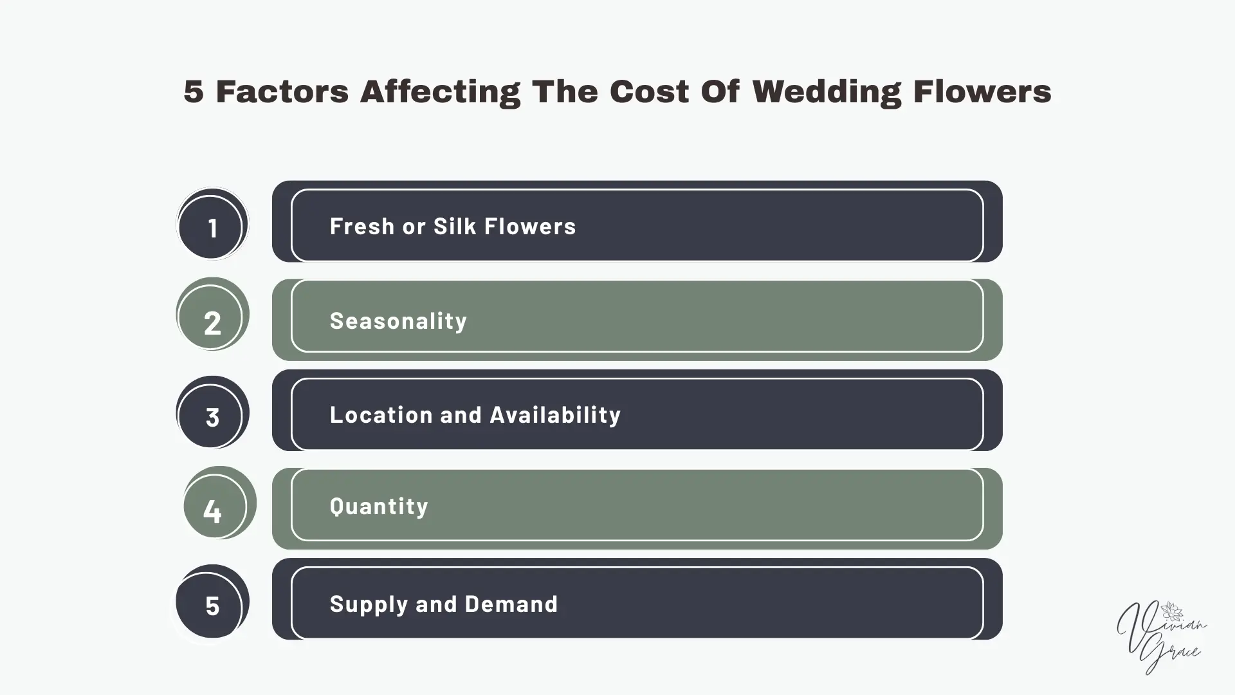
Task: Click the dark number 3 circle
Action: click(x=212, y=413)
